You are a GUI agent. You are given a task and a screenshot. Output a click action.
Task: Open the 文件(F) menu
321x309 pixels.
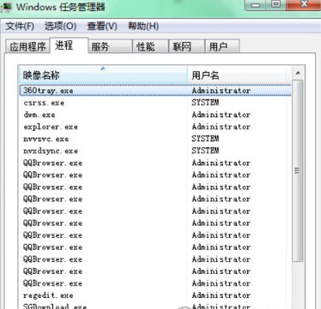20,27
